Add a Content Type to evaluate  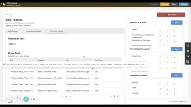pos(177,49)
